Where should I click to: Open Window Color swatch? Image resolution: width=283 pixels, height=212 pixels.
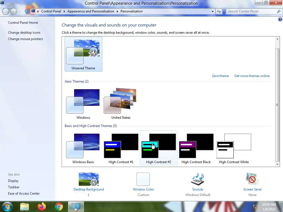[x=143, y=179]
